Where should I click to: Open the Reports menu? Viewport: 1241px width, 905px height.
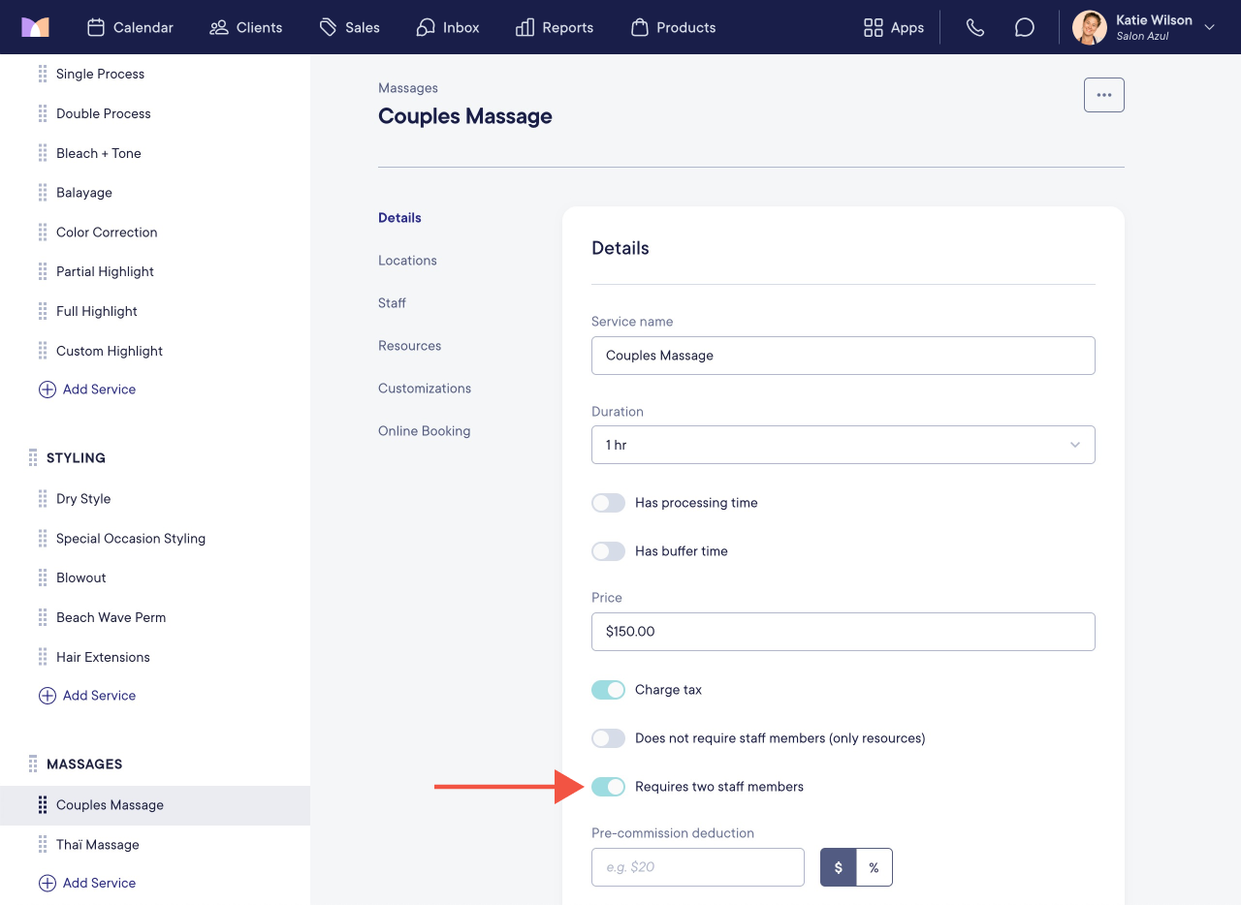pos(555,27)
